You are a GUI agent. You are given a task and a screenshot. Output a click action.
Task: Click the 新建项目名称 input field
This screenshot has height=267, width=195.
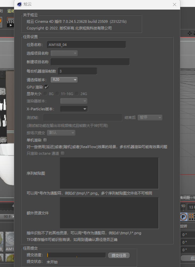(x=90, y=62)
